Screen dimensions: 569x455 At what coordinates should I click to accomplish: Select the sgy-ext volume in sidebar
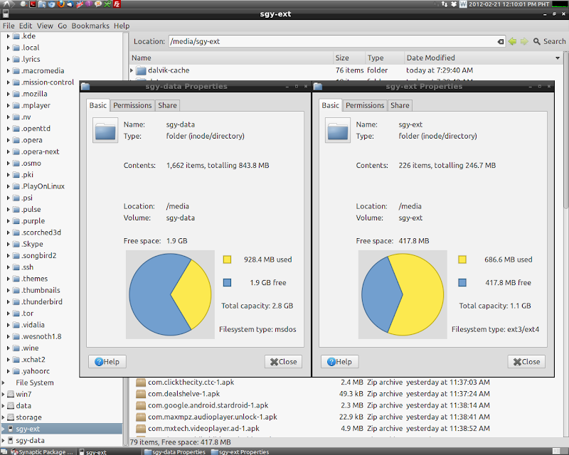[62, 429]
